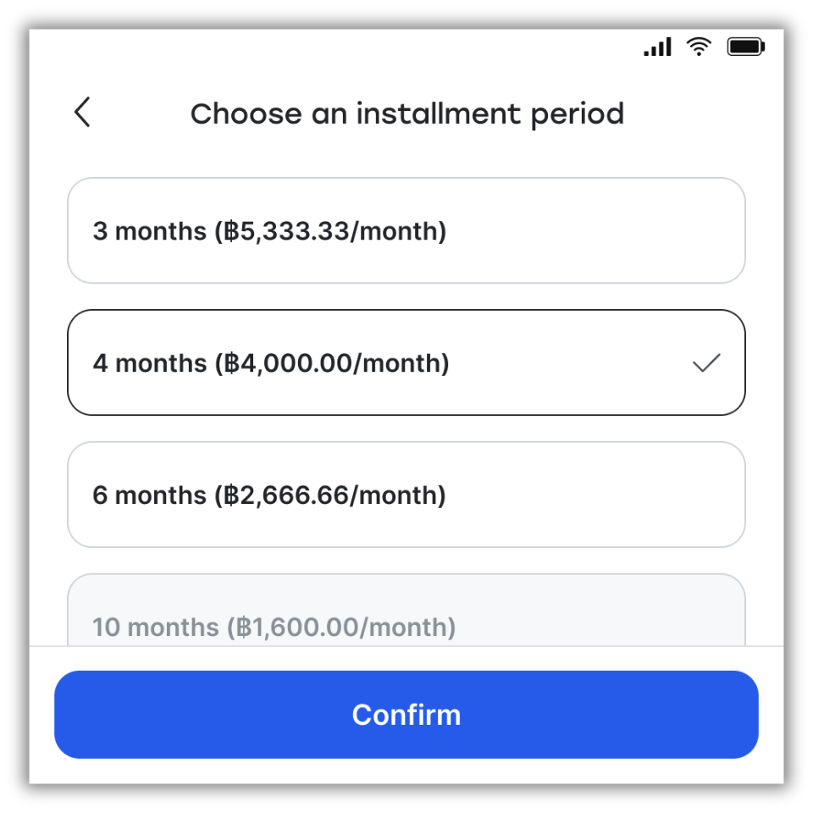This screenshot has height=813, width=813.
Task: Confirm the selected installment period
Action: 406,715
